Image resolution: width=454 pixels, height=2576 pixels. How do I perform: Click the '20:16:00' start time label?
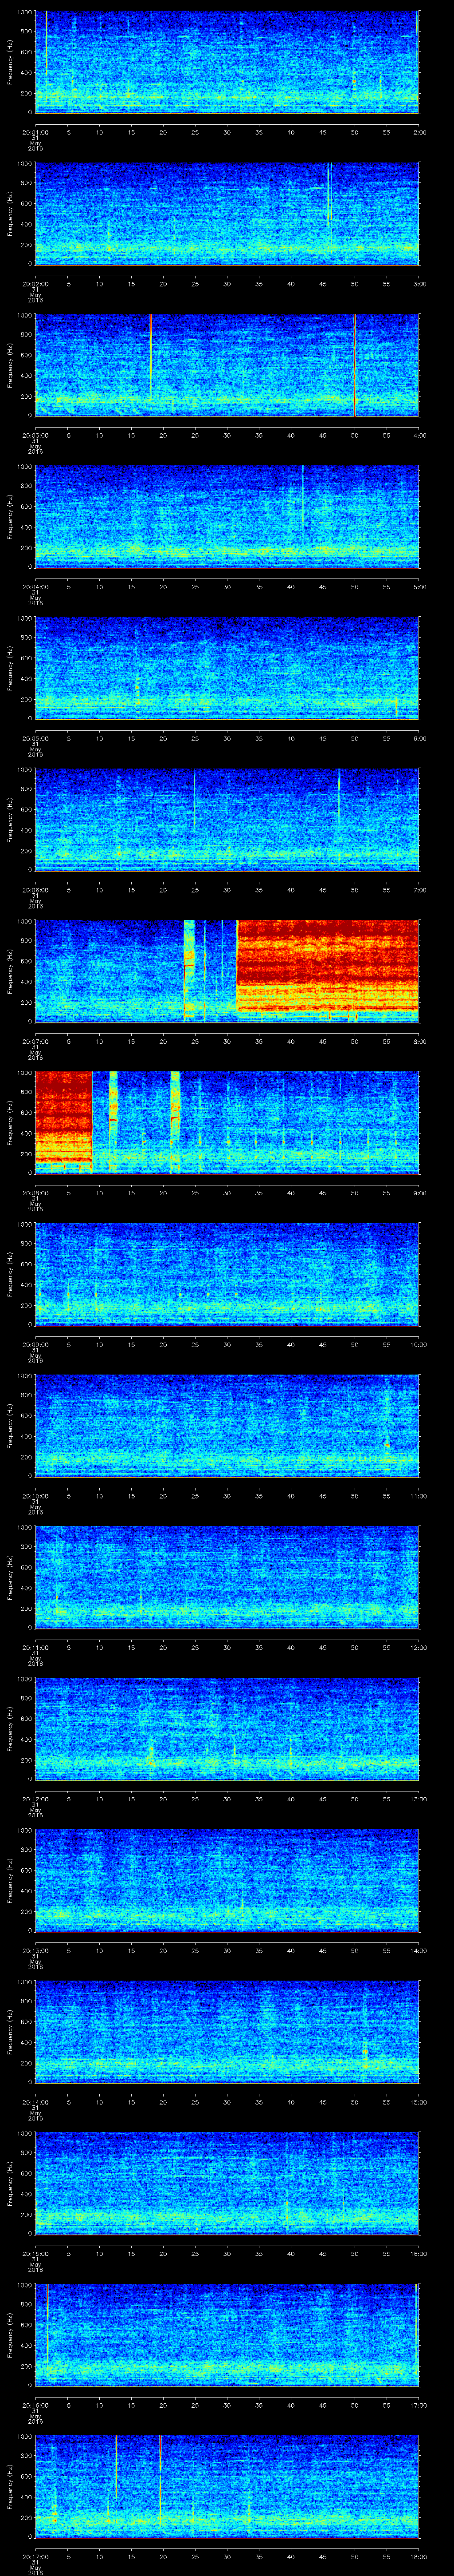(35, 2404)
